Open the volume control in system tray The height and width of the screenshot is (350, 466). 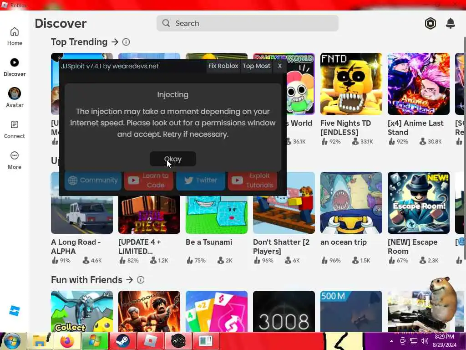[x=425, y=341]
